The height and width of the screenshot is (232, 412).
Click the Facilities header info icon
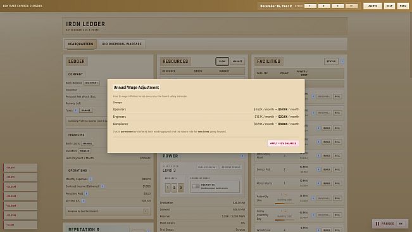[x=342, y=61]
